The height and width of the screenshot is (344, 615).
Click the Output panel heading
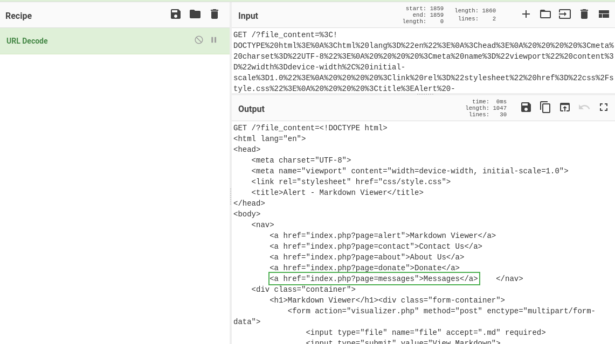251,109
